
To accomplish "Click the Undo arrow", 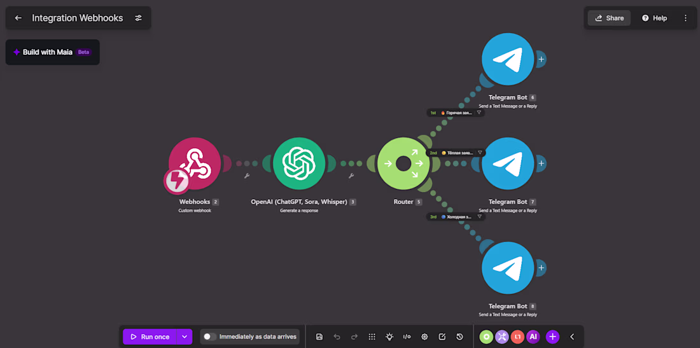I will tap(337, 337).
